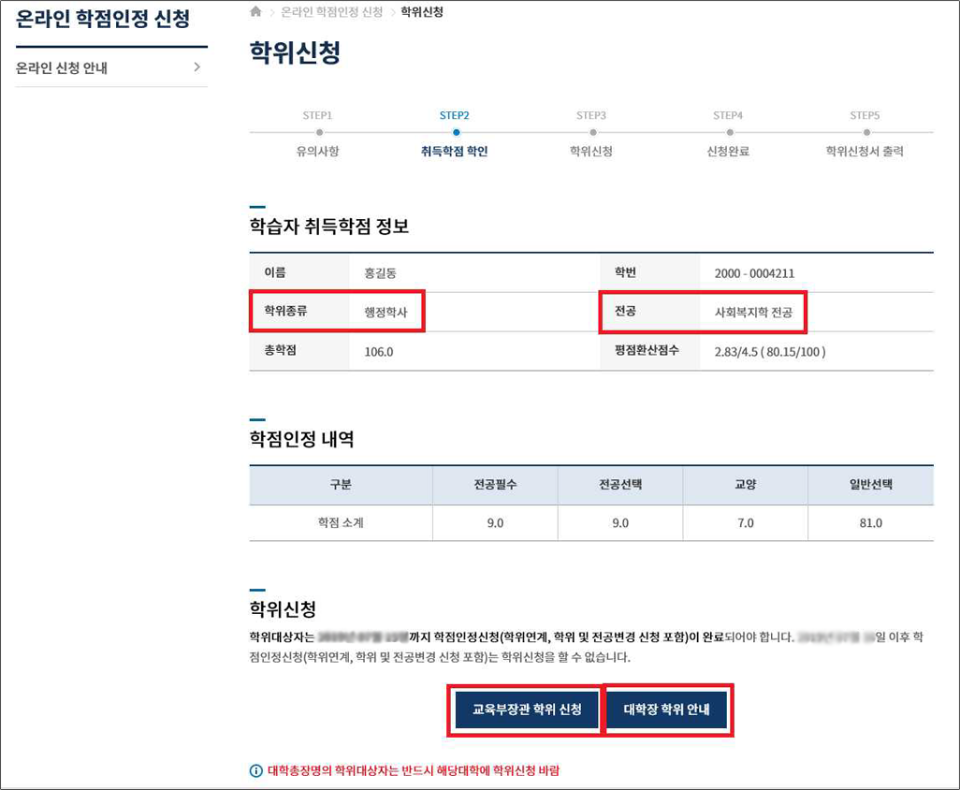Click the STEP2 active progress dot
Viewport: 960px width, 790px height.
point(455,133)
